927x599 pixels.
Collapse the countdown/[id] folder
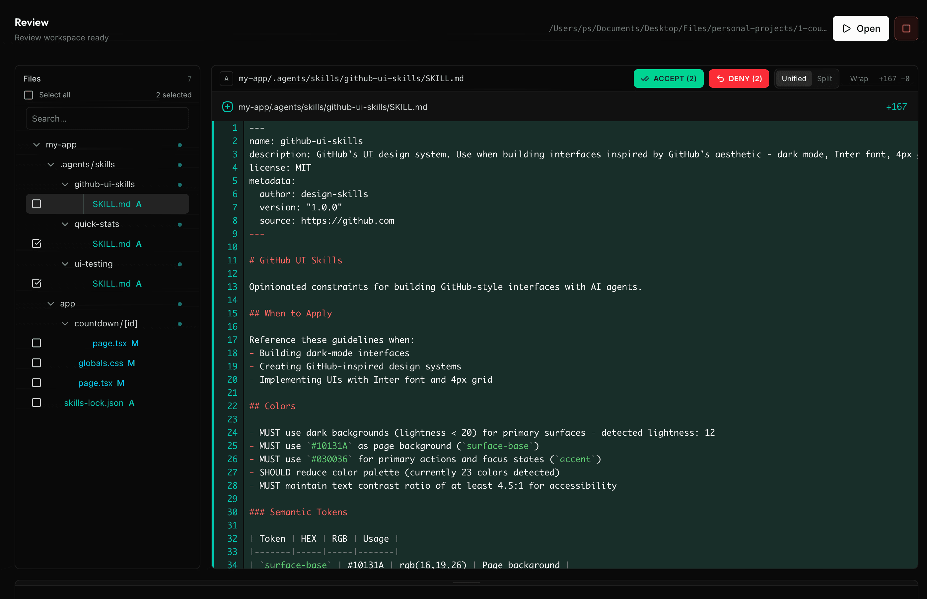65,324
